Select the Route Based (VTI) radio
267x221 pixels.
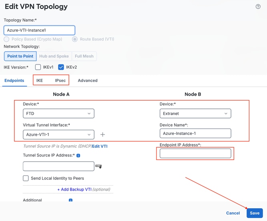pyautogui.click(x=75, y=39)
